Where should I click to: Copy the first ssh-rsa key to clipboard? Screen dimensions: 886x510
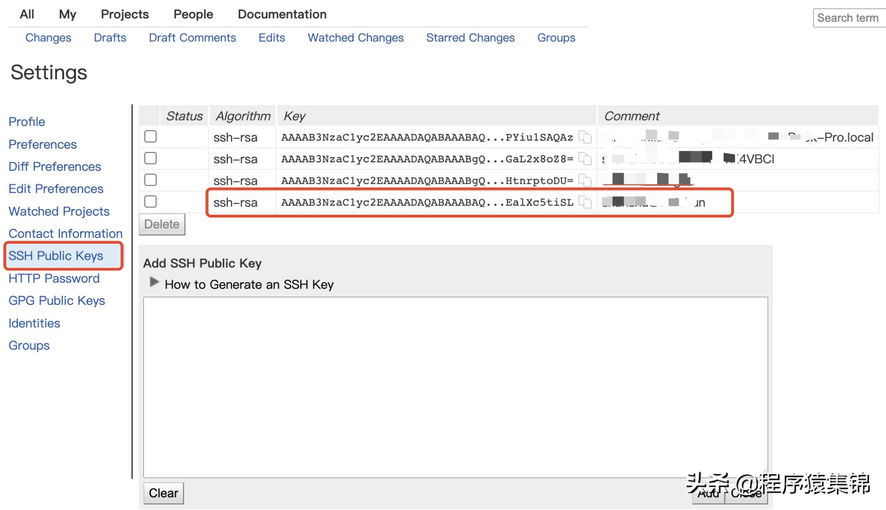point(586,137)
